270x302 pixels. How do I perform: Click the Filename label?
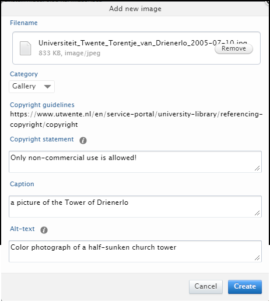pos(24,23)
